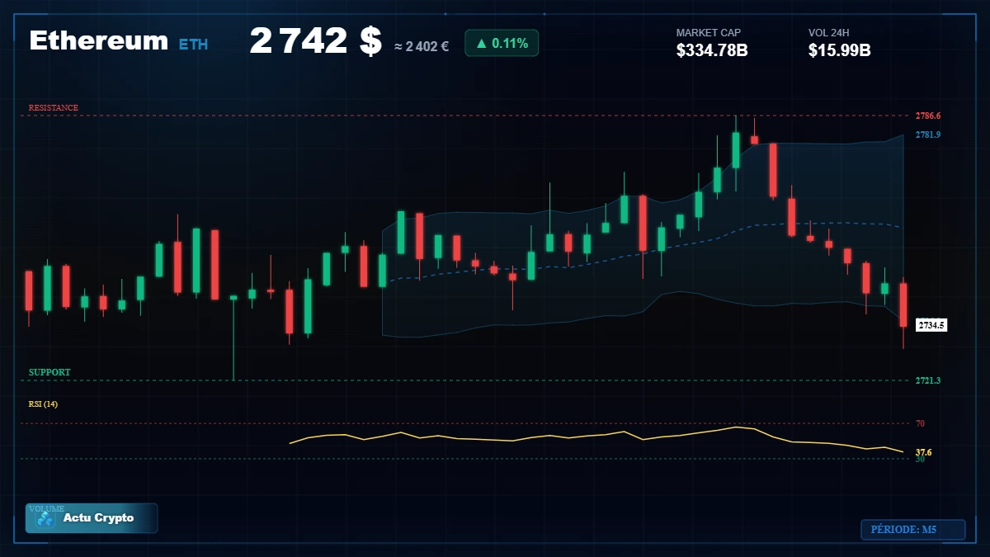Image resolution: width=990 pixels, height=557 pixels.
Task: Click the 2786.6 resistance price
Action: pos(928,116)
